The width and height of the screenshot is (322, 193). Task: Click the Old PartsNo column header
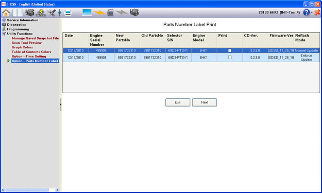(153, 40)
